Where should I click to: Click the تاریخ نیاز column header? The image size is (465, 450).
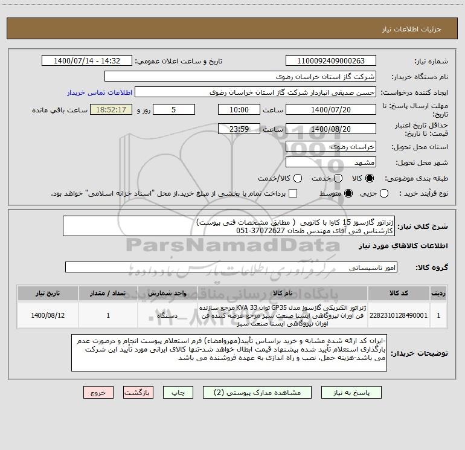pos(48,293)
